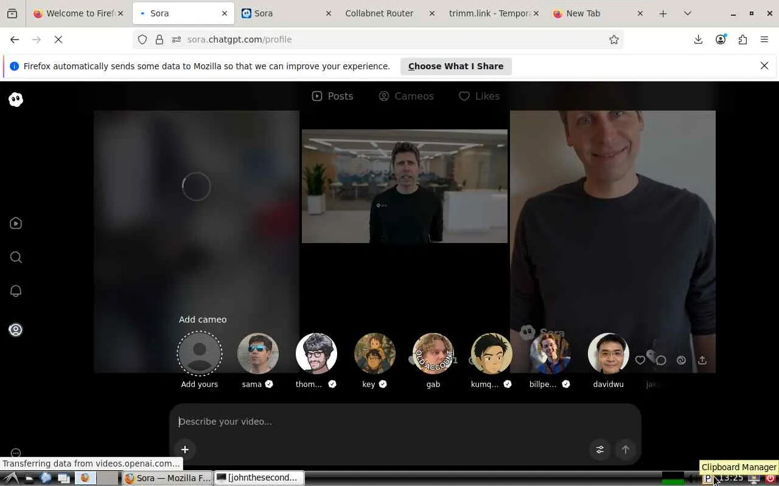Remix the right-hand video
779x486 pixels.
pyautogui.click(x=682, y=360)
